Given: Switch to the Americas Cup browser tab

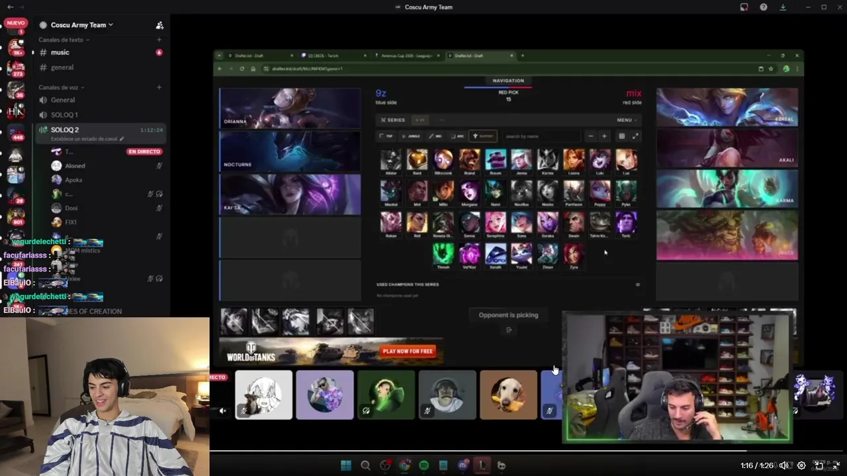Looking at the screenshot, I should 407,56.
